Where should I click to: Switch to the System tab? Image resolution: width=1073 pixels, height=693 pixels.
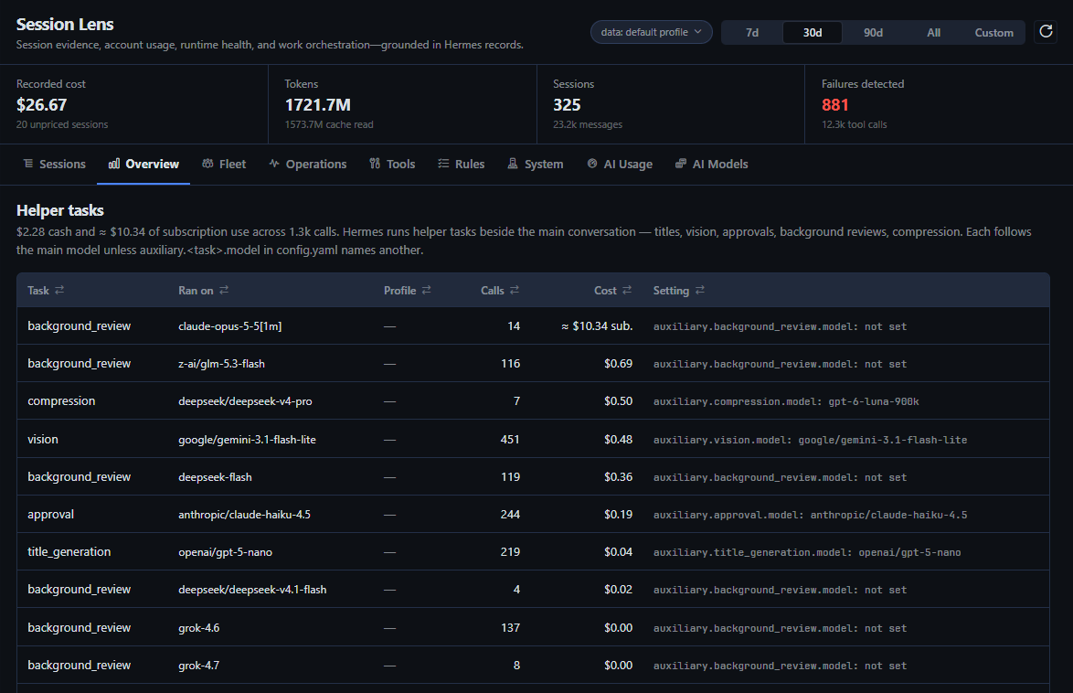[x=536, y=165]
